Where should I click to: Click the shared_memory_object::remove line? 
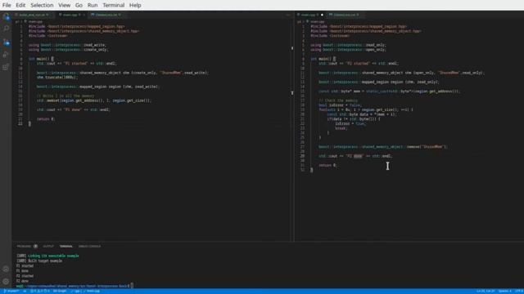coord(383,147)
